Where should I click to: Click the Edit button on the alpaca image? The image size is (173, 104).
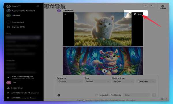click(140, 14)
